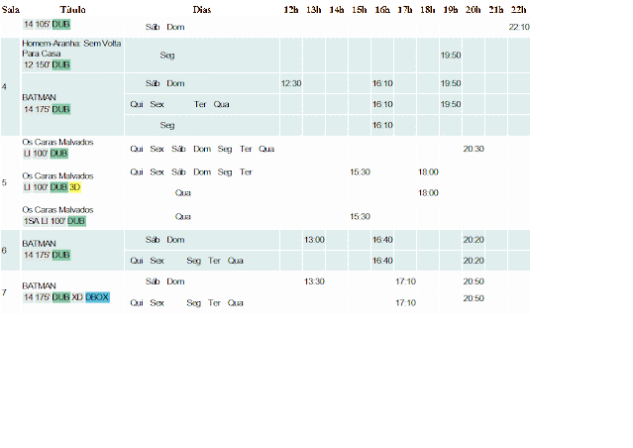Image resolution: width=633 pixels, height=448 pixels.
Task: Click the Sala 4 room number
Action: coord(4,86)
